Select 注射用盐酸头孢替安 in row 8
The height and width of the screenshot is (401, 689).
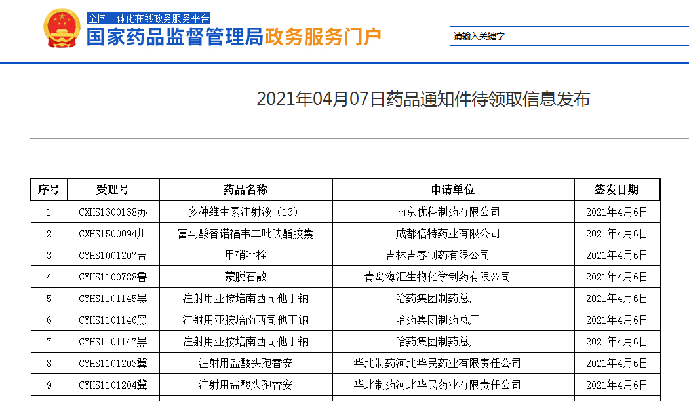click(x=246, y=363)
